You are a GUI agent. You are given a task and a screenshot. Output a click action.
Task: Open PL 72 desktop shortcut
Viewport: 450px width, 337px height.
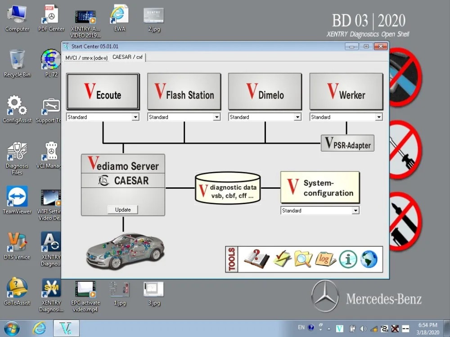click(51, 64)
